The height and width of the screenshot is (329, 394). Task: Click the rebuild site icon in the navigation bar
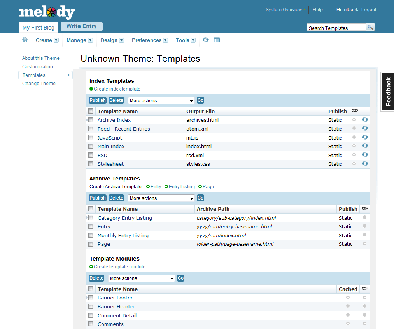[x=205, y=40]
